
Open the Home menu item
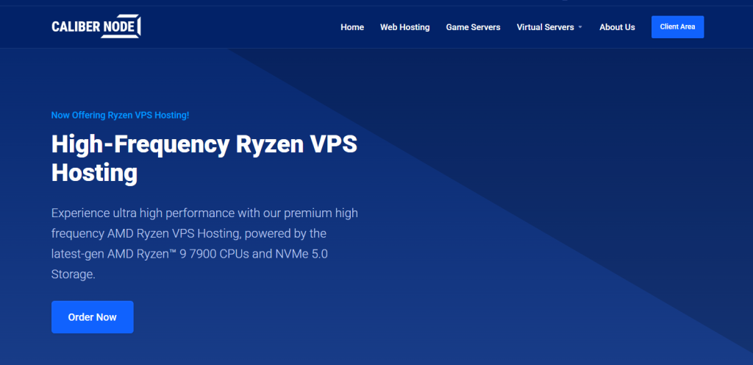click(x=352, y=27)
